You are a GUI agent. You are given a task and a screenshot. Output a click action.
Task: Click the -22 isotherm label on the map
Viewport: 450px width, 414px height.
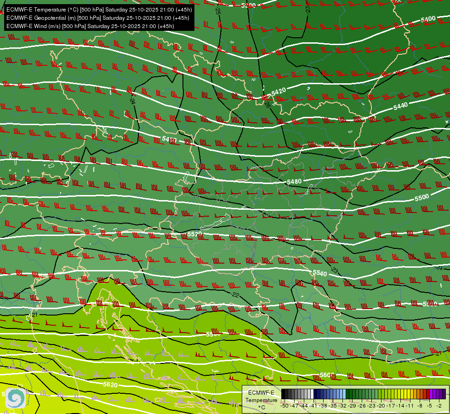pyautogui.click(x=235, y=294)
